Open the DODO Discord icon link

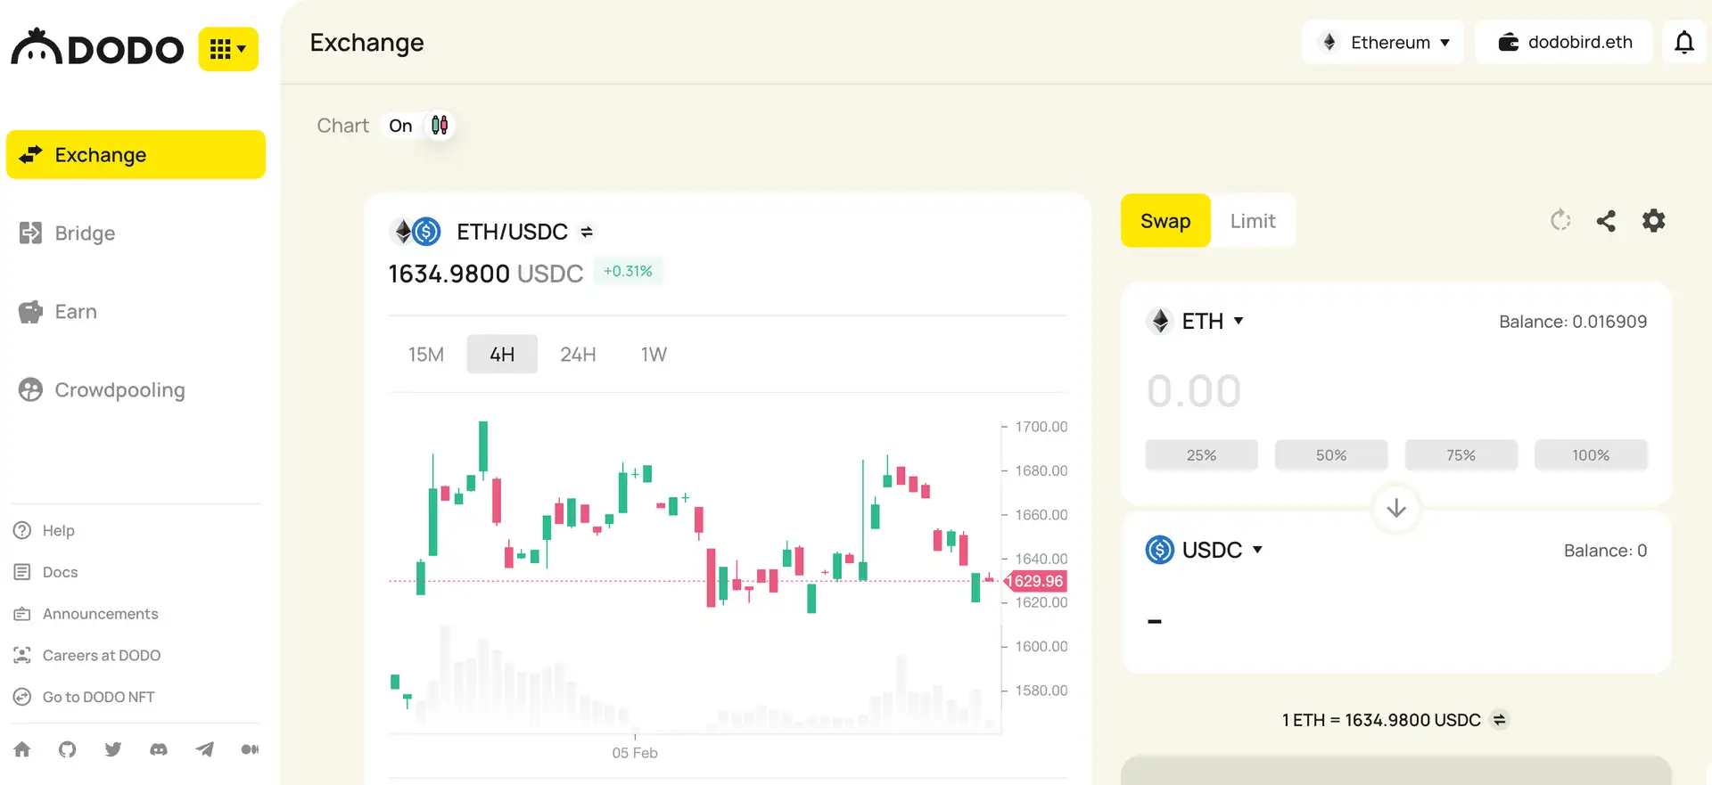pyautogui.click(x=159, y=749)
